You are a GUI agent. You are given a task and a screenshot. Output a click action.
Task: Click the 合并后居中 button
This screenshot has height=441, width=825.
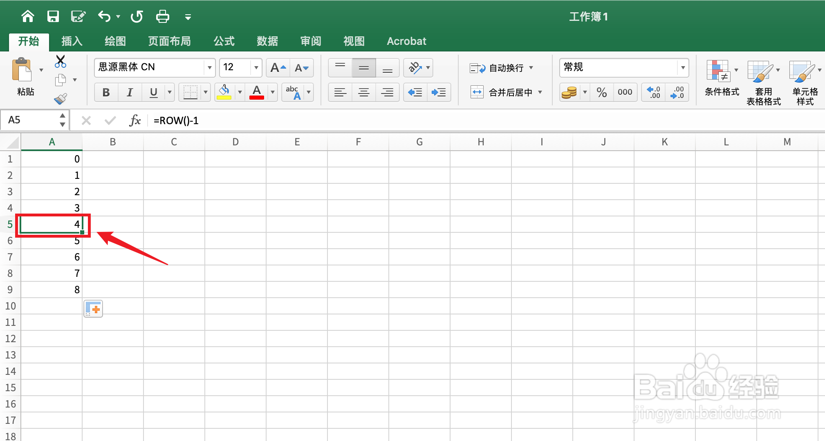506,93
